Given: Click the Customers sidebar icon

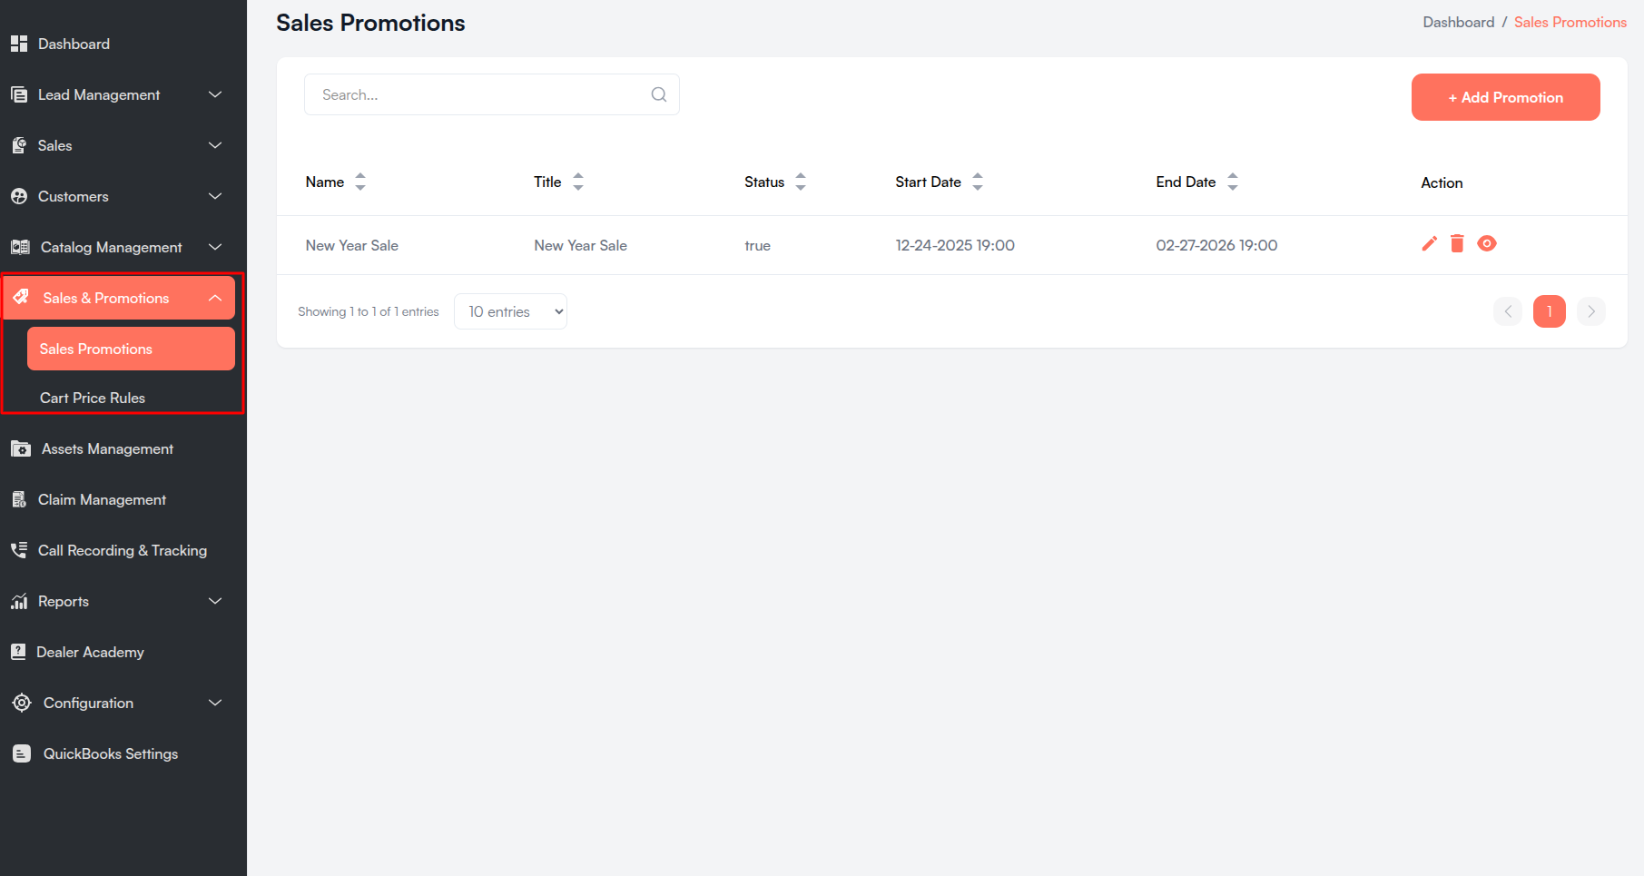Looking at the screenshot, I should tap(19, 196).
